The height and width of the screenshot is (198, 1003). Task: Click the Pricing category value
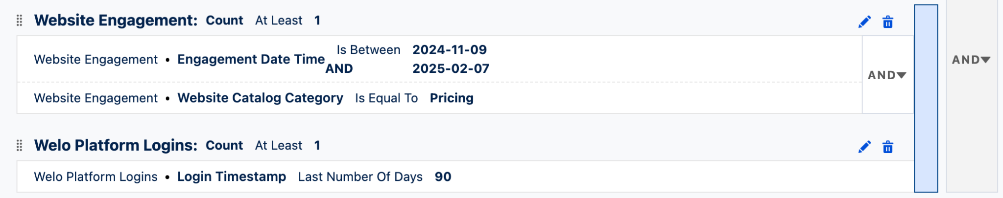pyautogui.click(x=452, y=98)
